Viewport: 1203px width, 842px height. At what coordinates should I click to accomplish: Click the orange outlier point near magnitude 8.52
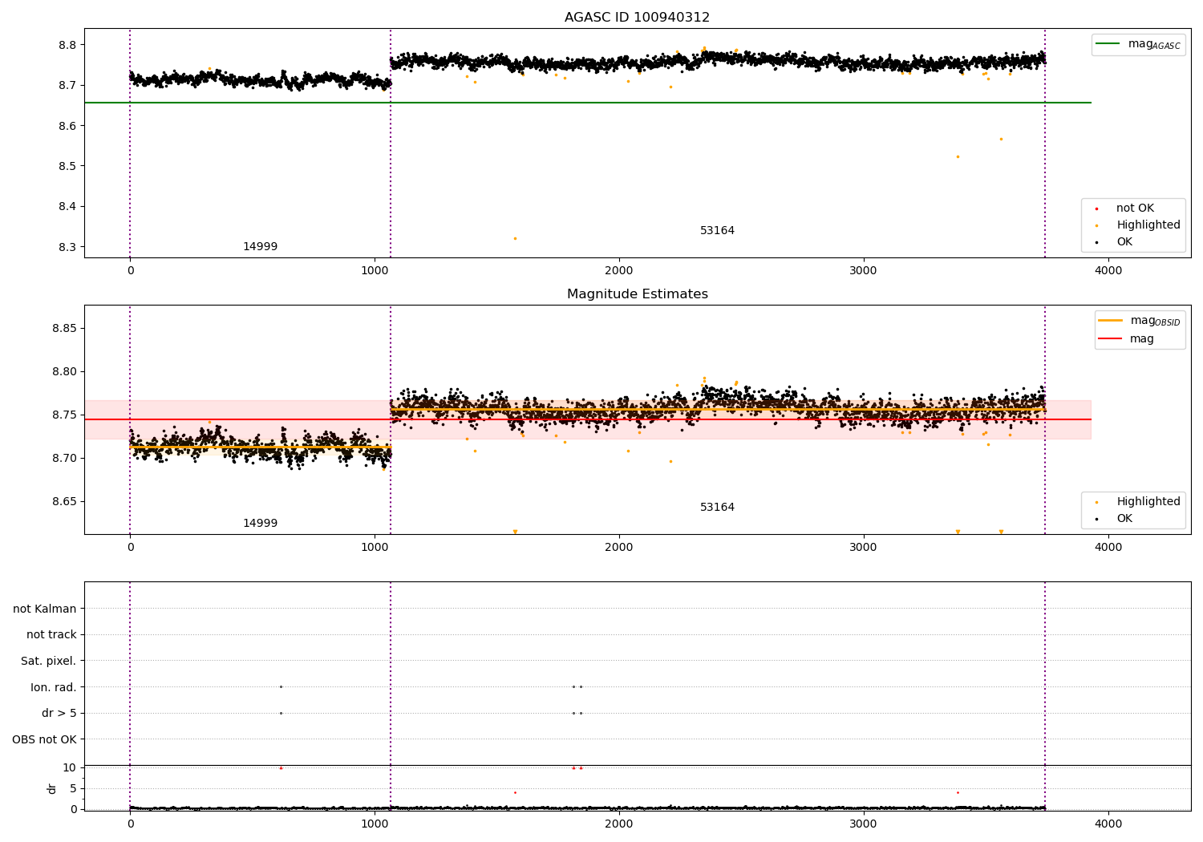[x=958, y=156]
